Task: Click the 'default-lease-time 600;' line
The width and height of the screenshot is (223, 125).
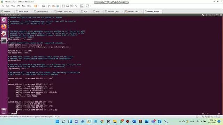Action: 20,51
